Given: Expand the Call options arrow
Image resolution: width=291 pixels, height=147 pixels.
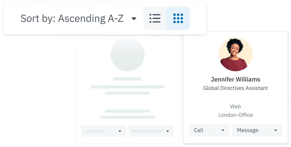Looking at the screenshot, I should (223, 130).
